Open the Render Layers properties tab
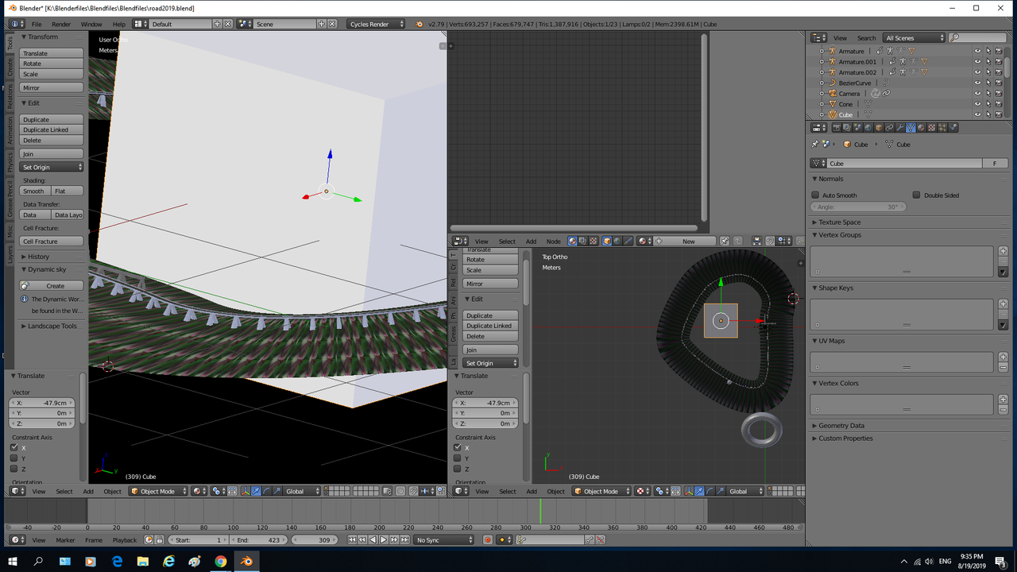This screenshot has height=572, width=1017. pyautogui.click(x=847, y=127)
